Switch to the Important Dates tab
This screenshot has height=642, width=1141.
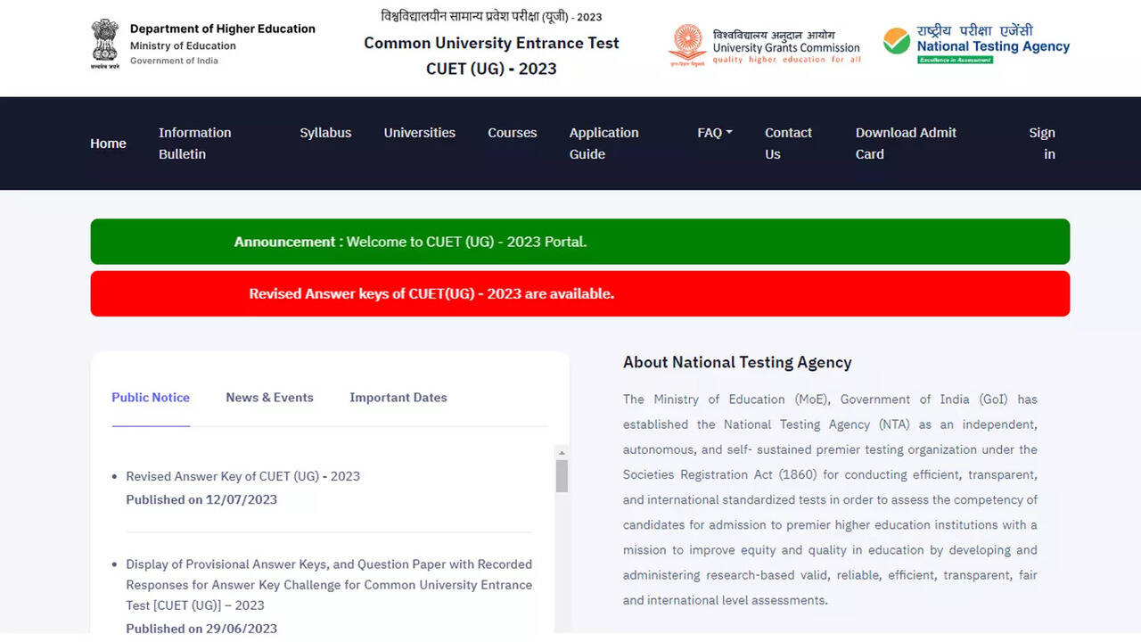pyautogui.click(x=398, y=398)
